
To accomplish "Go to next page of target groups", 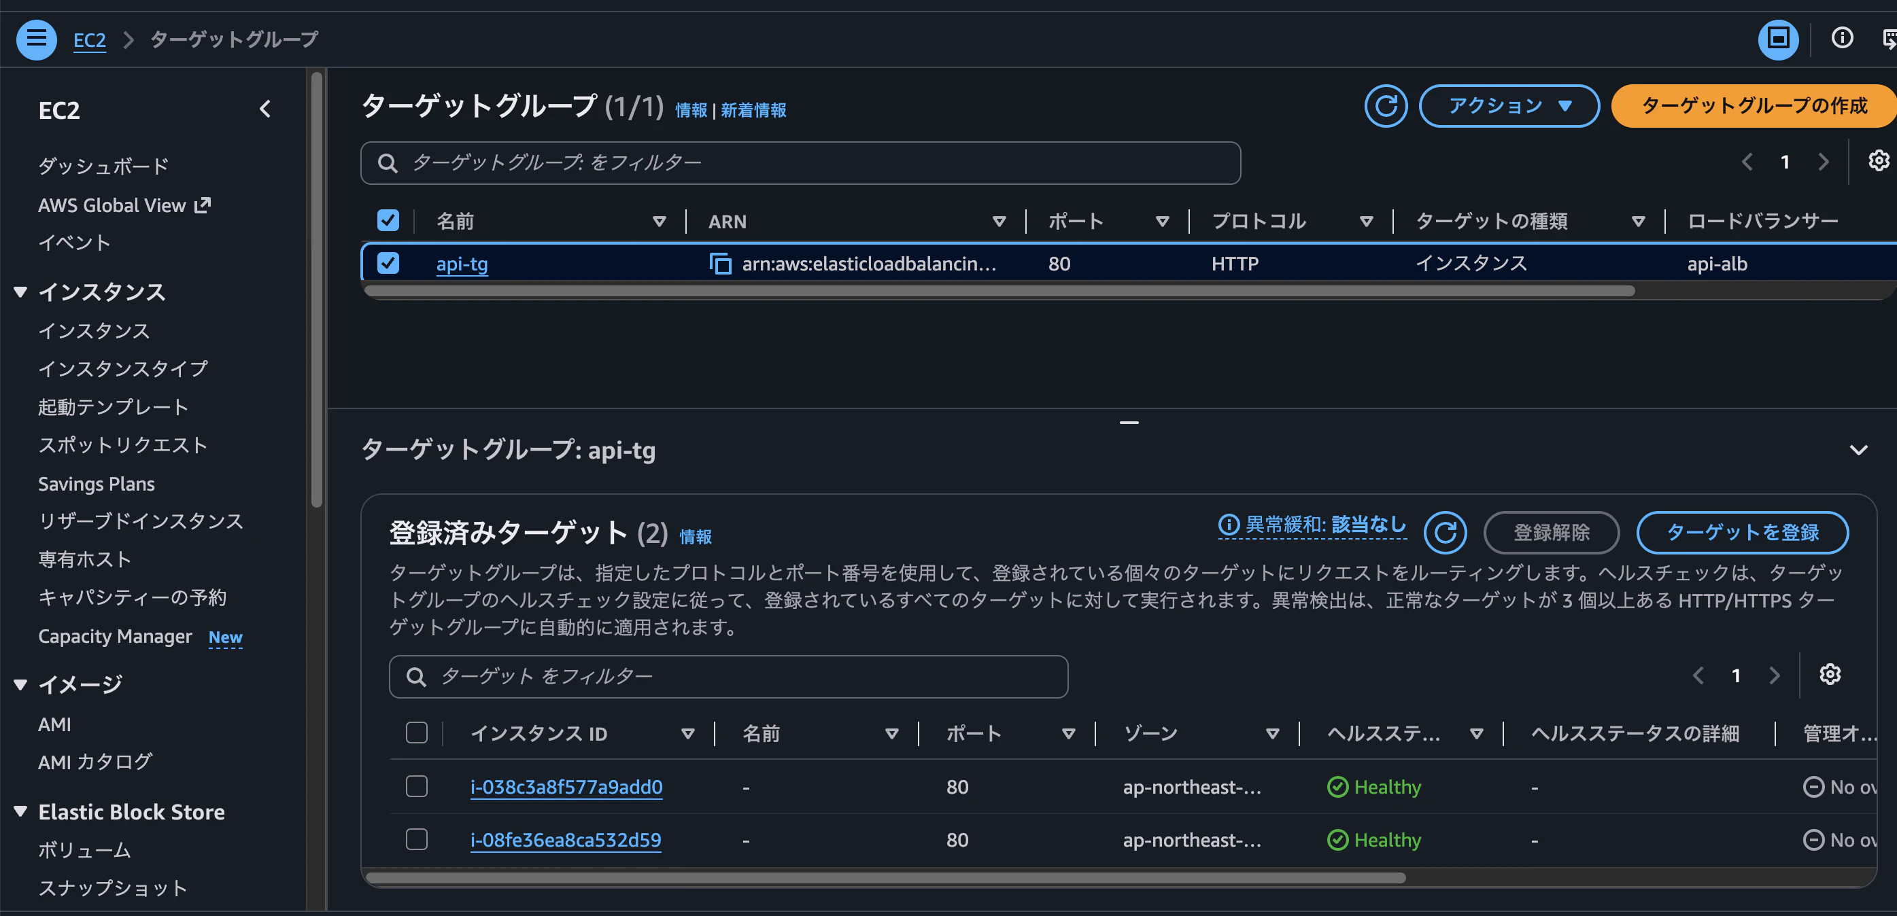I will (1823, 162).
